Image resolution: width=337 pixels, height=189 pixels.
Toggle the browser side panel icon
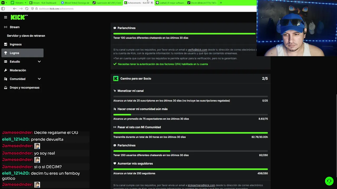[3, 9]
